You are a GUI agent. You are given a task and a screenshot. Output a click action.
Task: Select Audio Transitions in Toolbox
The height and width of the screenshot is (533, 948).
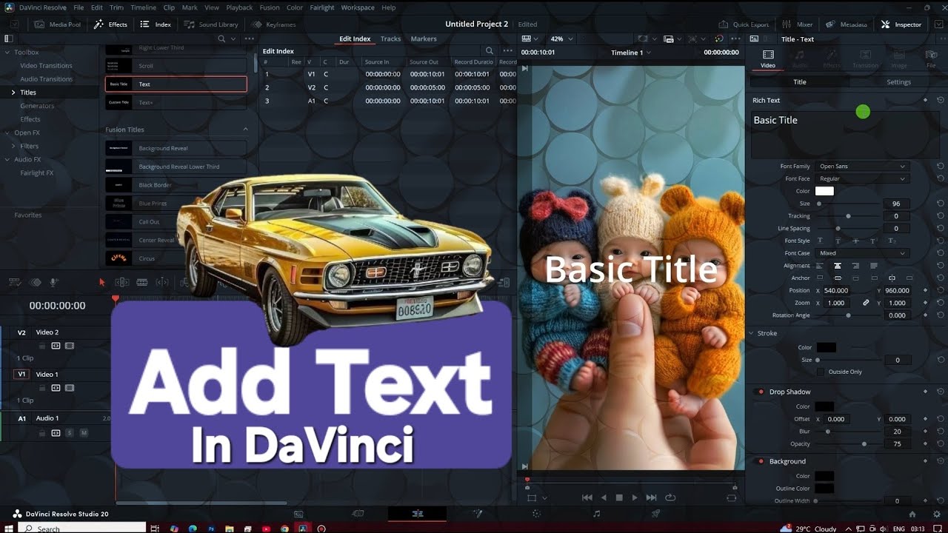46,79
